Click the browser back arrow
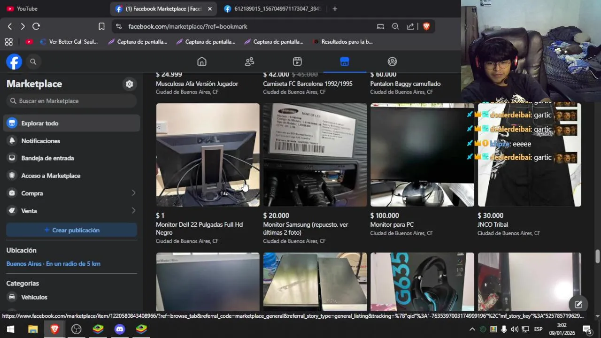Image resolution: width=601 pixels, height=338 pixels. [10, 26]
